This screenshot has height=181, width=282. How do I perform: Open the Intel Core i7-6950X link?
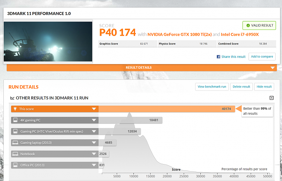240,35
